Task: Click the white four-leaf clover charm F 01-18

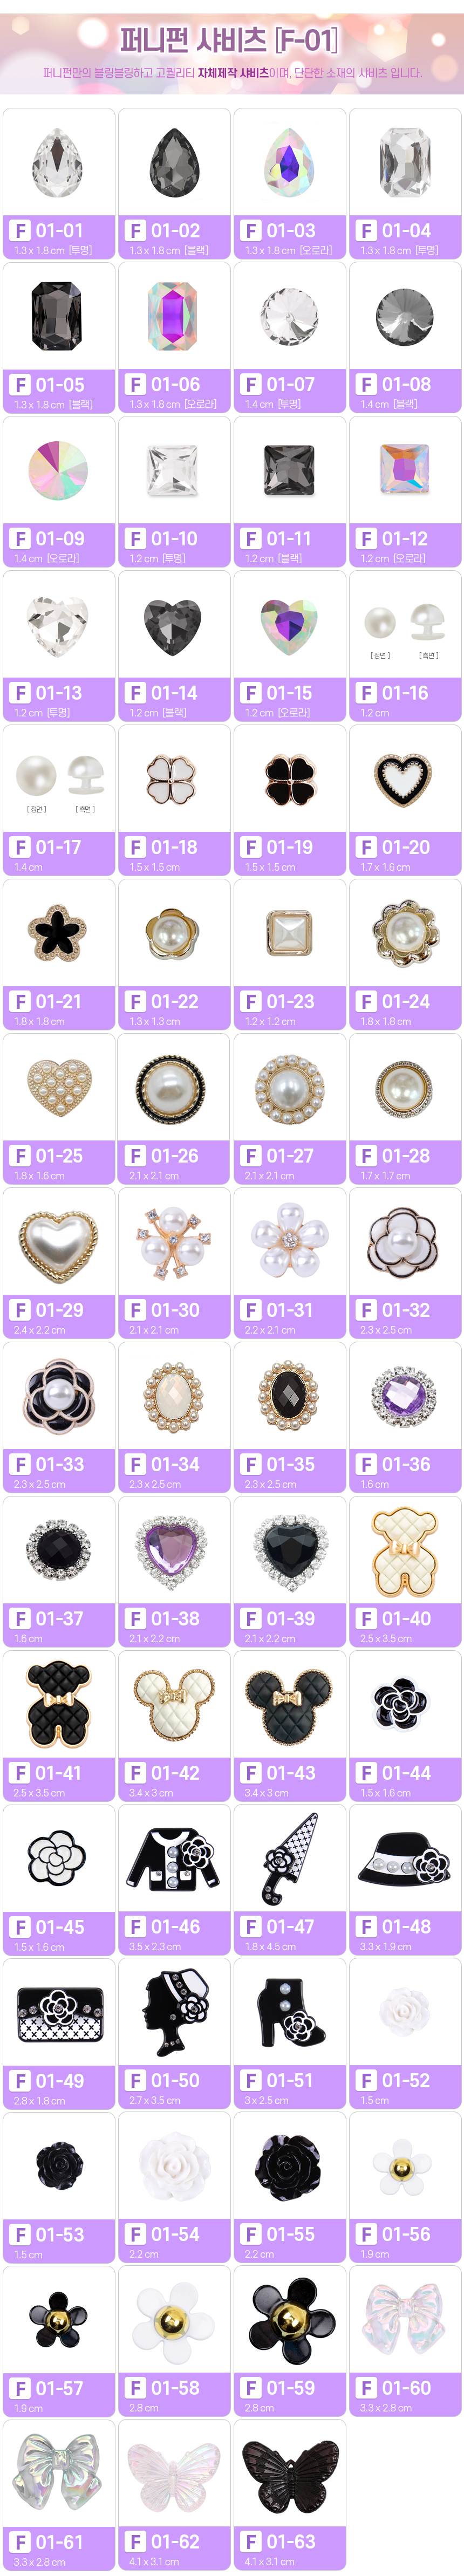Action: [174, 778]
